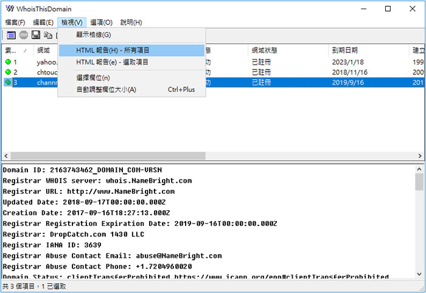426x293 pixels.
Task: Sort by the 到期日期 column header
Action: (368, 51)
